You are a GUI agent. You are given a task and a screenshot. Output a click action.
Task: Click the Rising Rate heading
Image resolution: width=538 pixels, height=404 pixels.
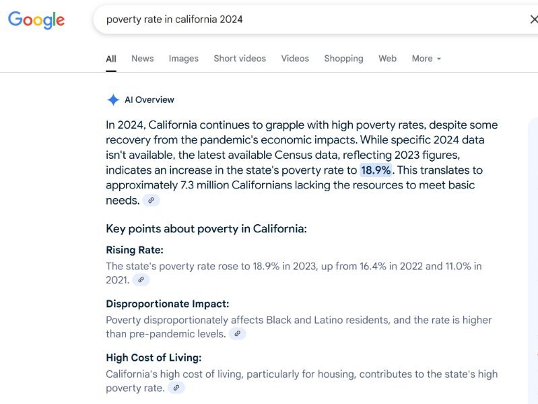click(135, 250)
